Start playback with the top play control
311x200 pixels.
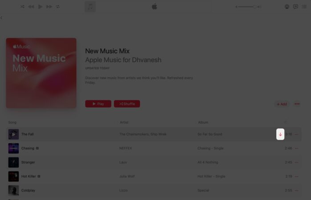(40, 7)
